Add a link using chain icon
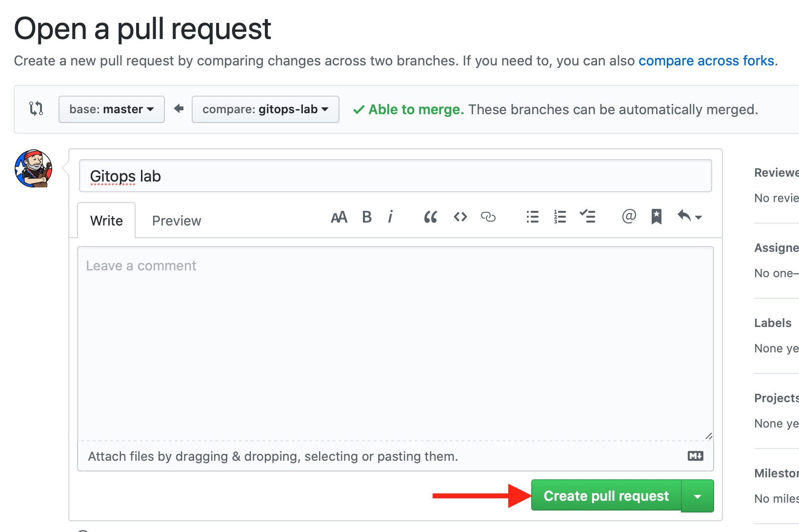799x532 pixels. point(488,217)
